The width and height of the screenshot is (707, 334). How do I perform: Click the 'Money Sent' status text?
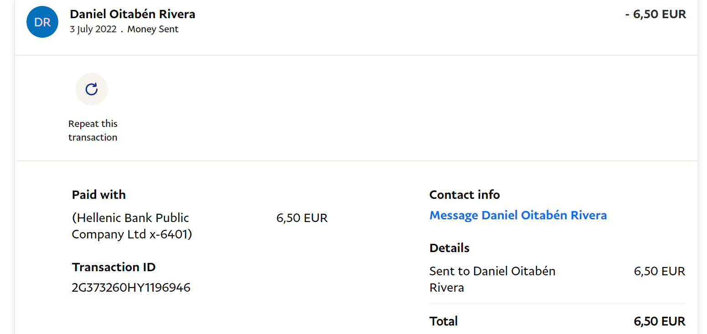tap(153, 30)
